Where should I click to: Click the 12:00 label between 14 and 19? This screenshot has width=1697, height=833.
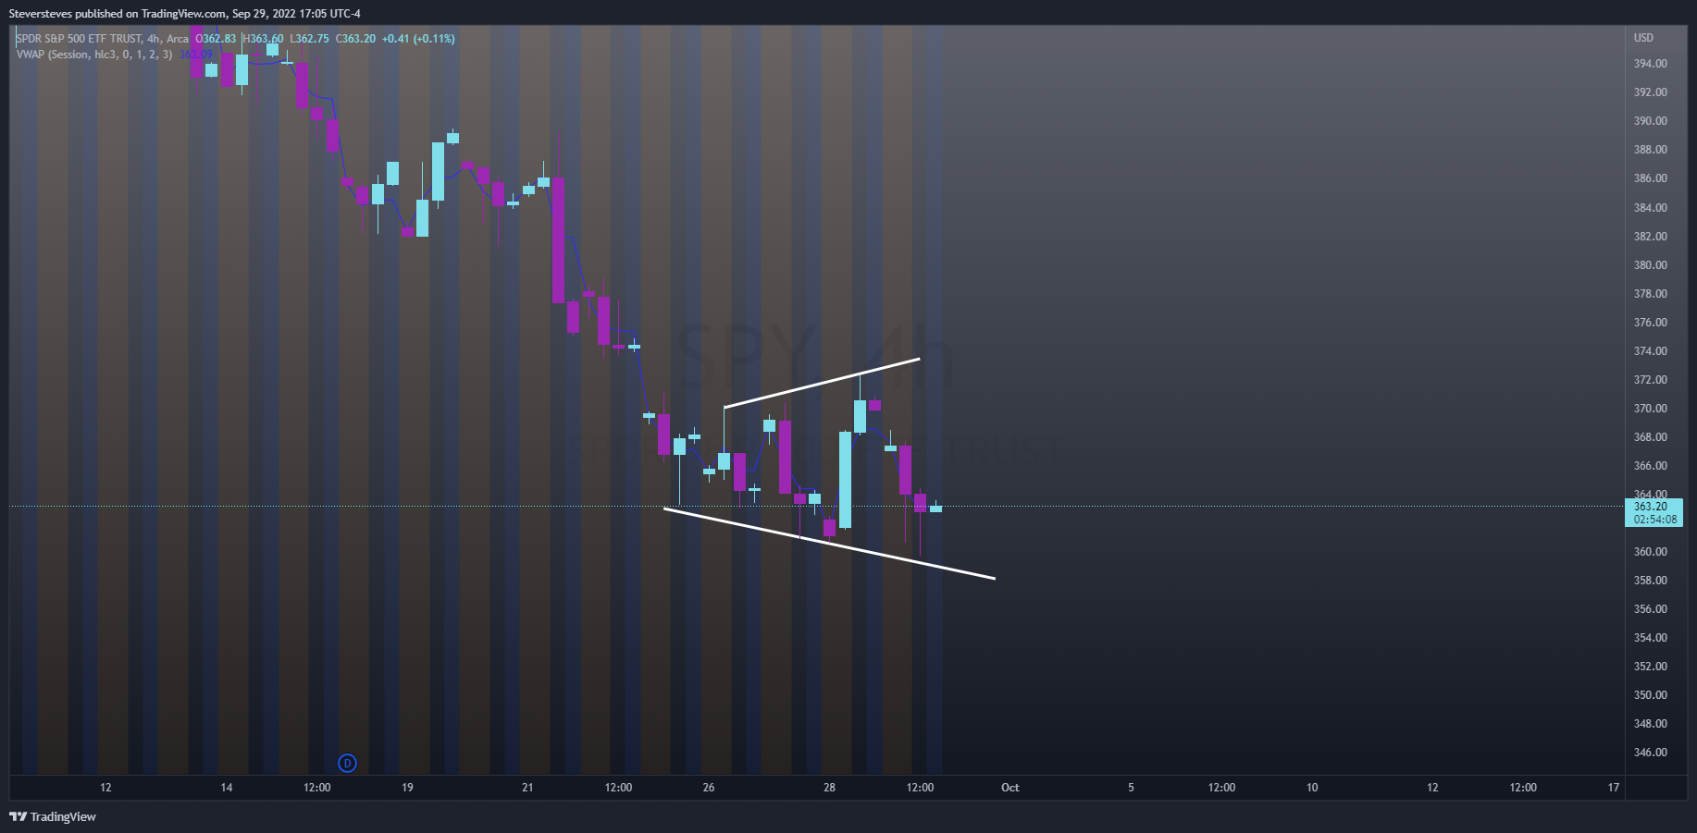click(x=317, y=788)
